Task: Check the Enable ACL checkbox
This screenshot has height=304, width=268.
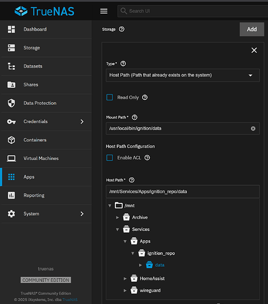Action: [x=109, y=158]
